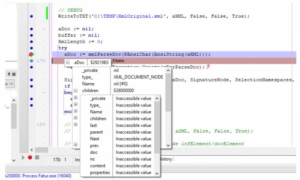
Task: Select 'type_' row with Inaccessible value
Action: (x=118, y=105)
